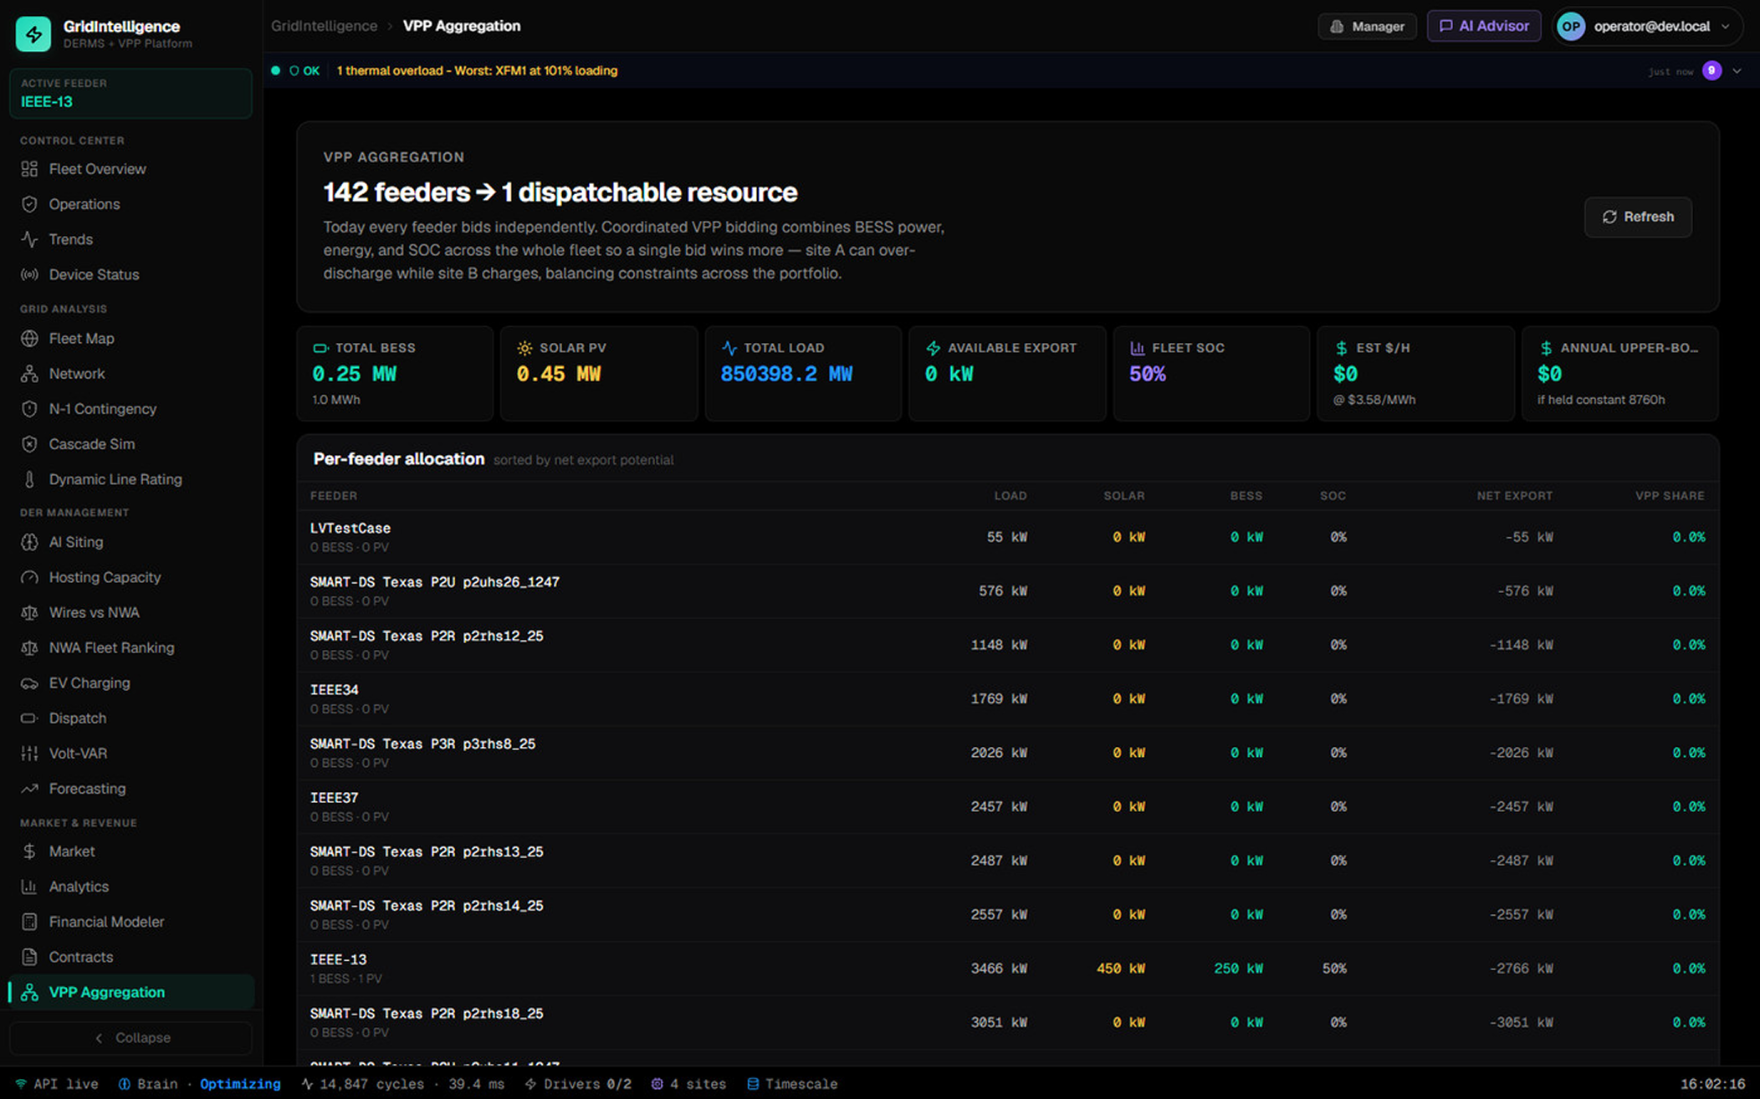1760x1099 pixels.
Task: Click the Manager role button
Action: tap(1367, 26)
